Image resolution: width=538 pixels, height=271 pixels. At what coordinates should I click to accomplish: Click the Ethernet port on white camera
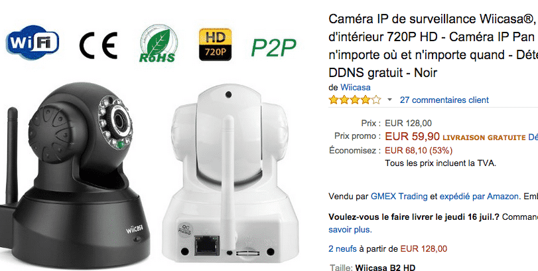click(207, 246)
